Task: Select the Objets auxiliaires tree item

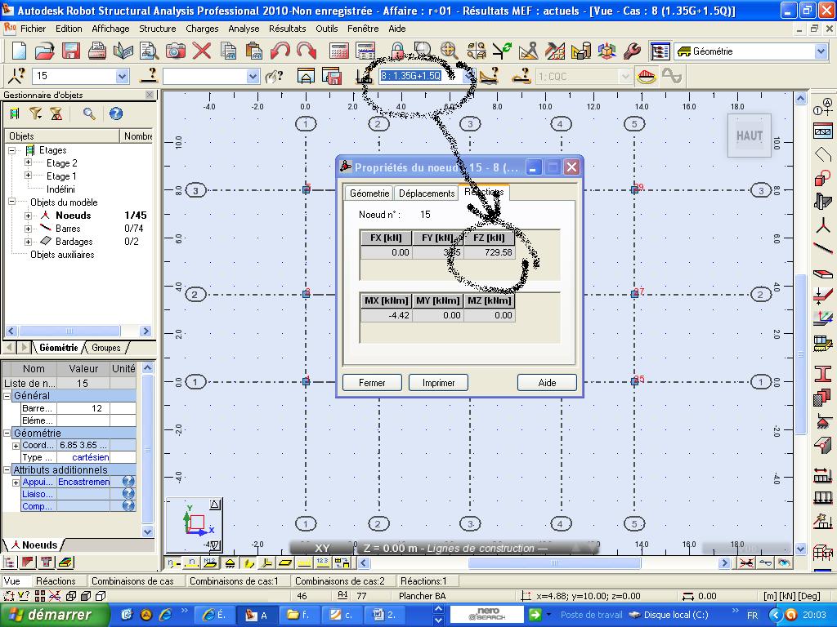Action: click(62, 255)
